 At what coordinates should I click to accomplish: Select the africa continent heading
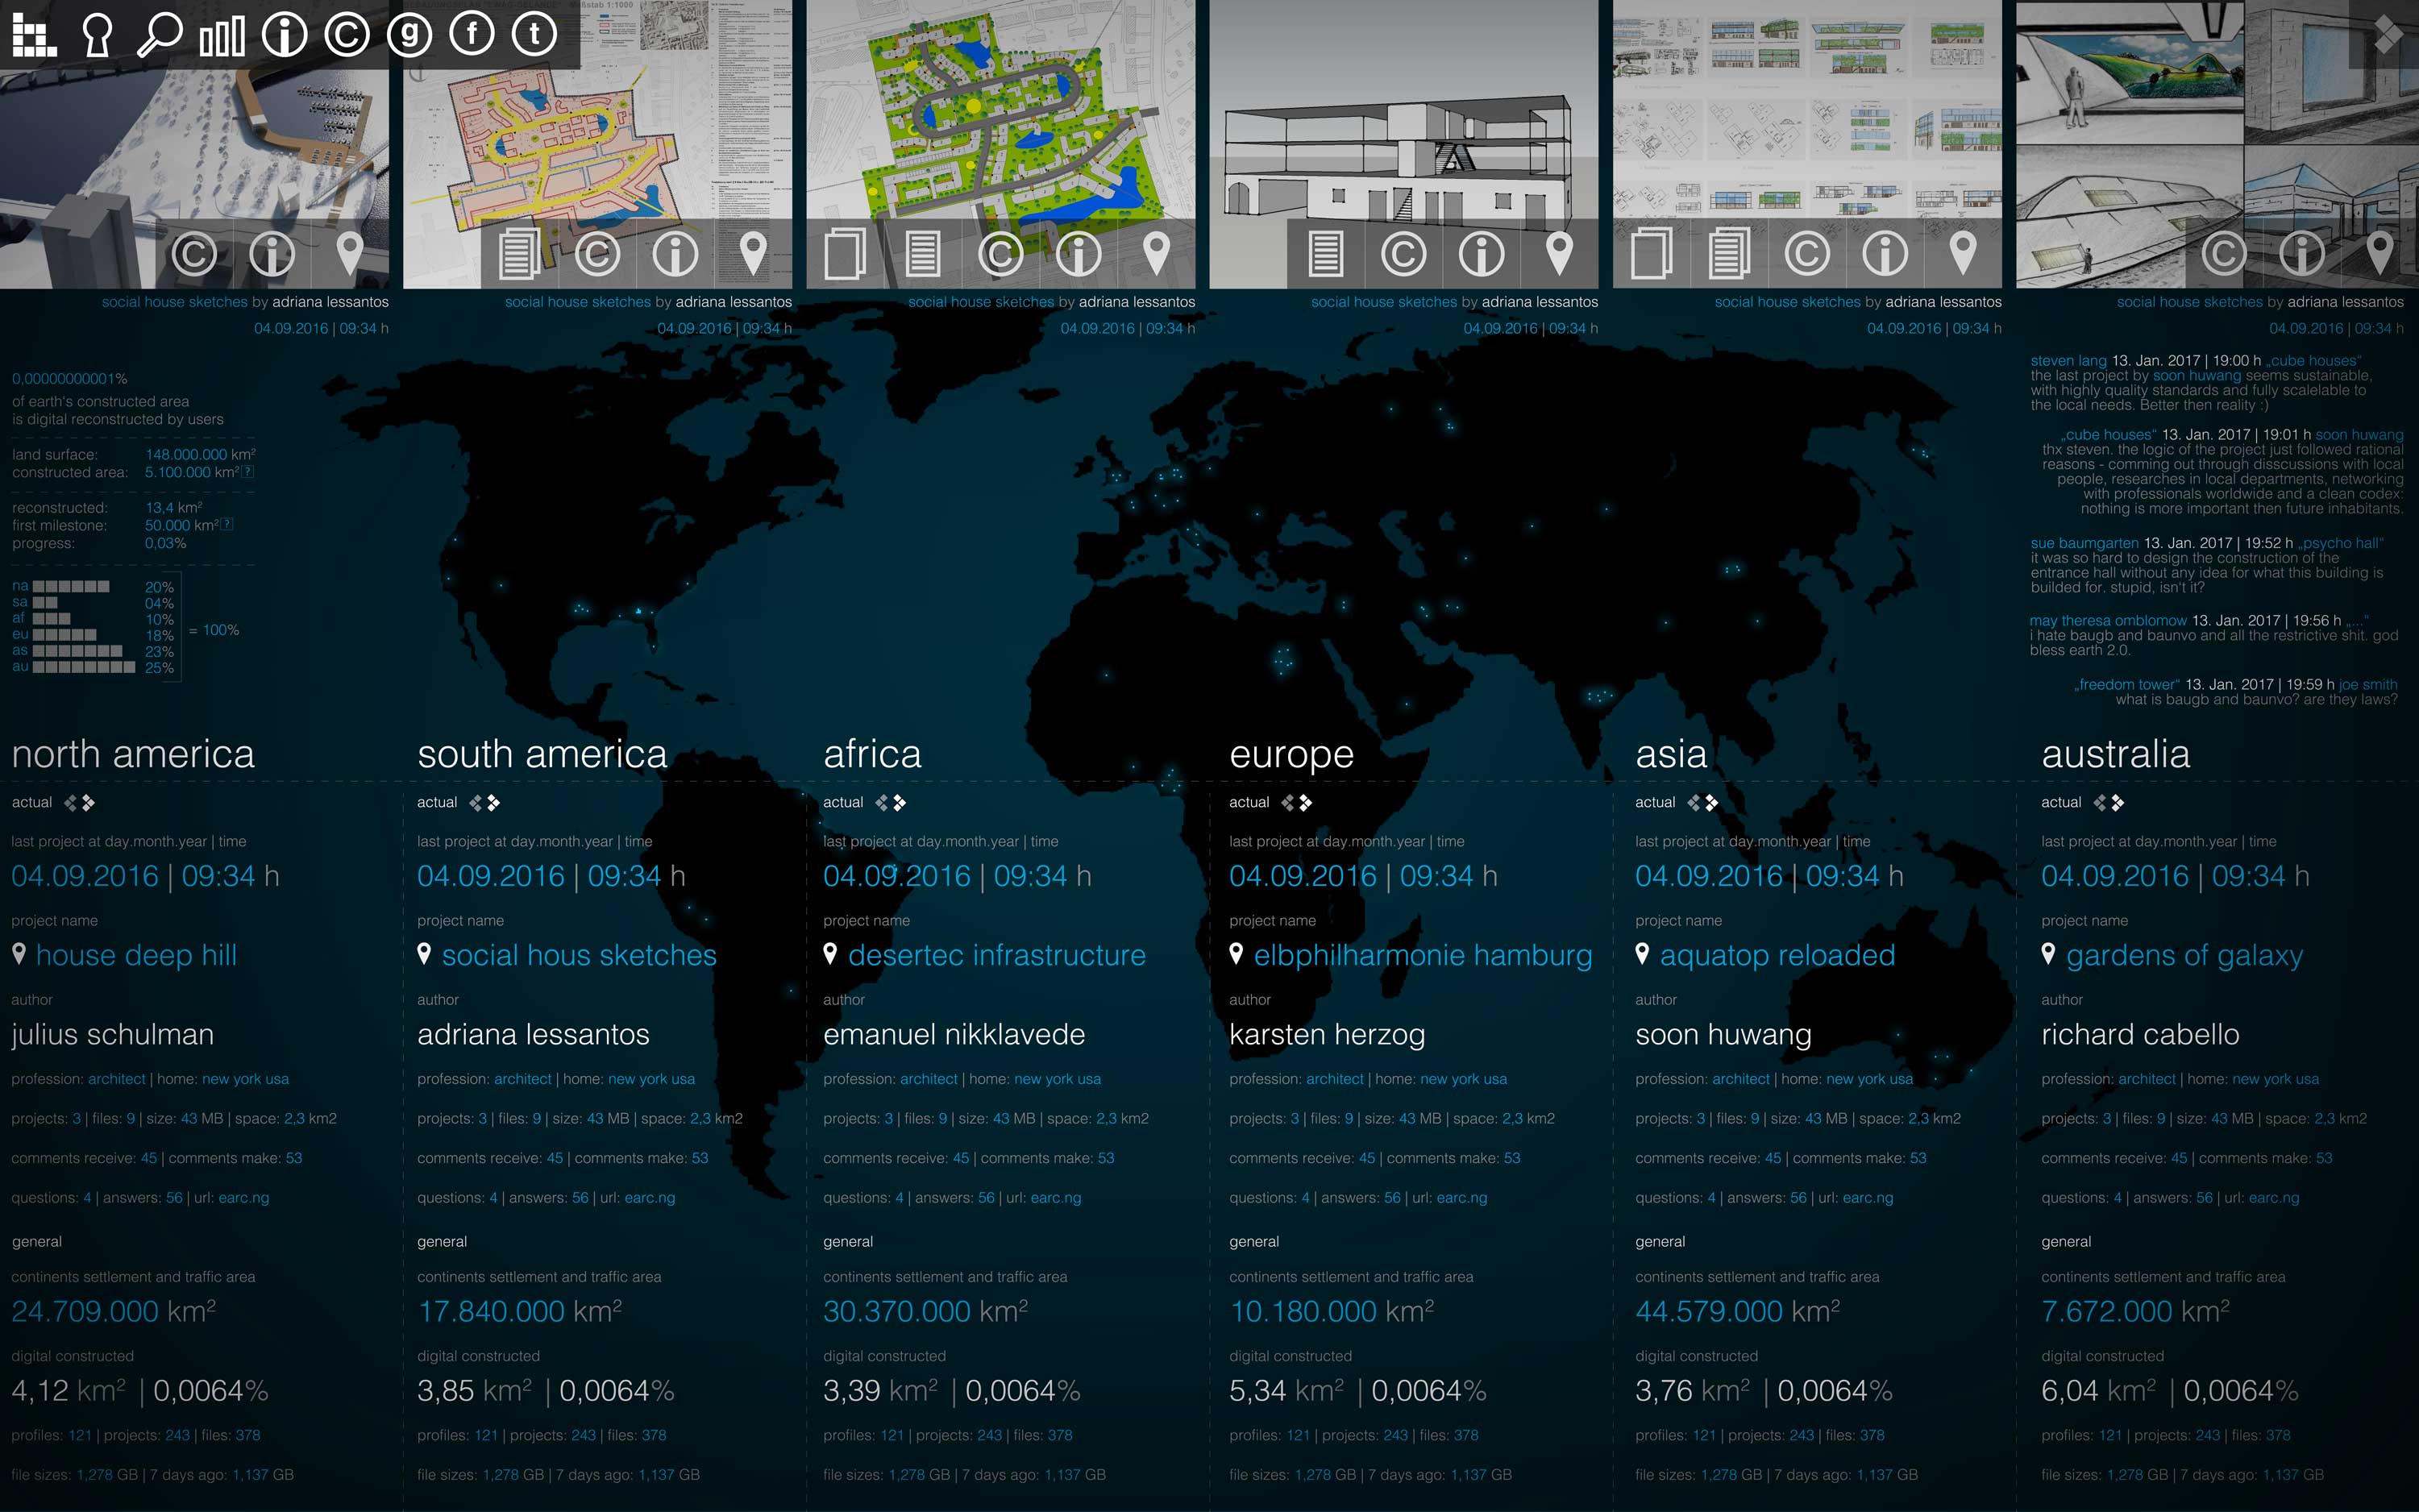tap(872, 754)
